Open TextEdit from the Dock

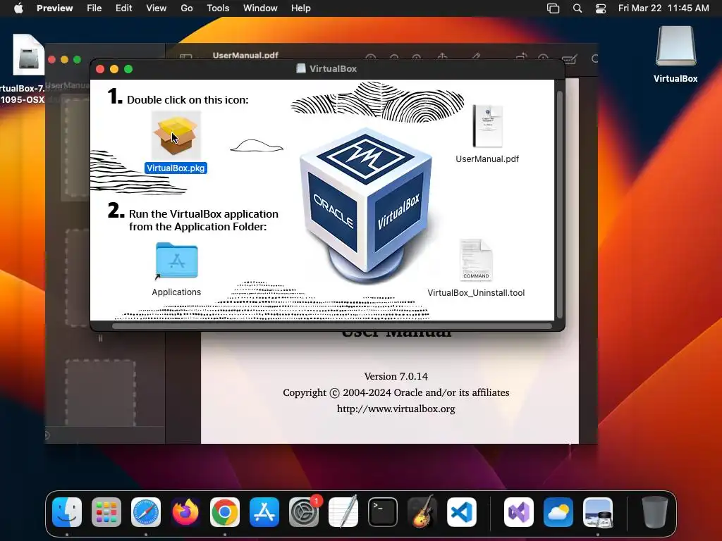343,512
